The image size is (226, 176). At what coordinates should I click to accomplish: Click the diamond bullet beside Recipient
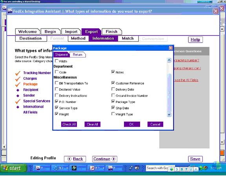click(18, 90)
